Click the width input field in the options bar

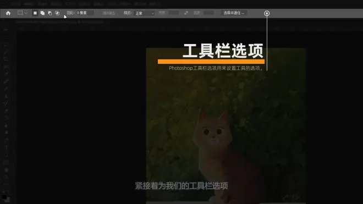tap(174, 13)
